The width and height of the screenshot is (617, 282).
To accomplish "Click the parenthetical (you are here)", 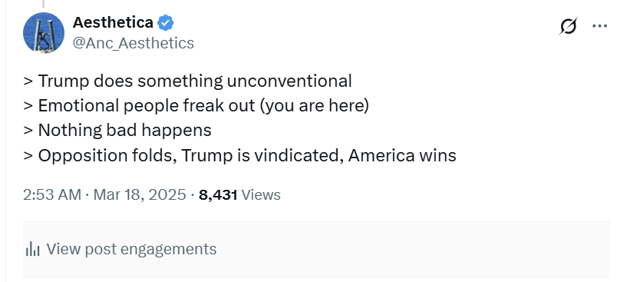I will [x=315, y=106].
